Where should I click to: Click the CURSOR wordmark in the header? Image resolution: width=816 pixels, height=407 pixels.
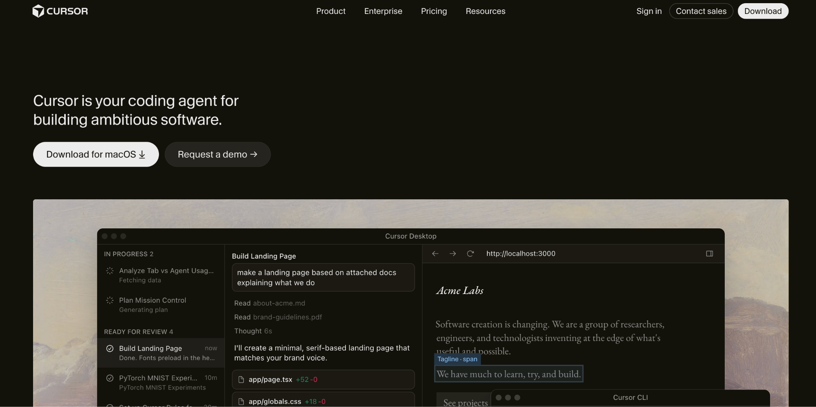click(x=67, y=11)
